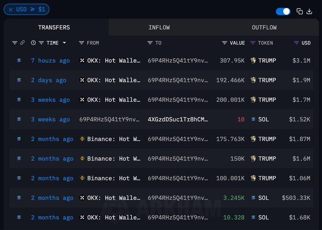Image resolution: width=322 pixels, height=230 pixels.
Task: Open the '7 hours ago' transaction link
Action: coord(50,61)
